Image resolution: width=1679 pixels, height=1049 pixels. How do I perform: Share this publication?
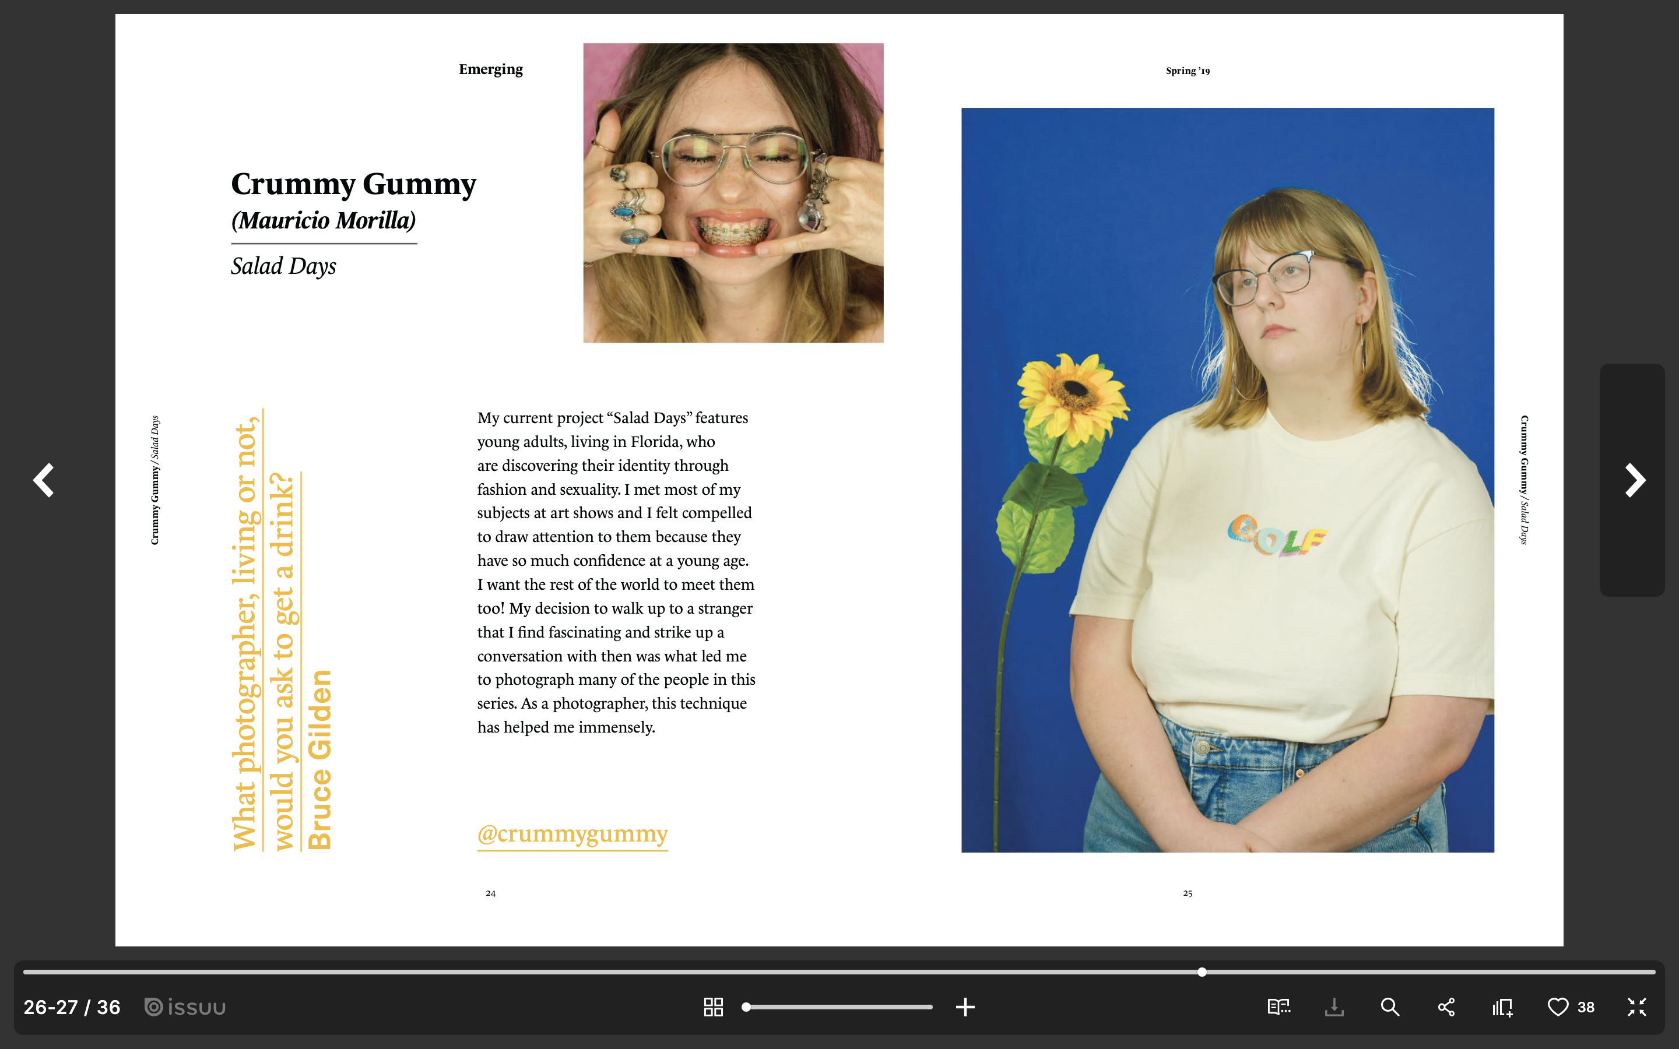(x=1446, y=1006)
